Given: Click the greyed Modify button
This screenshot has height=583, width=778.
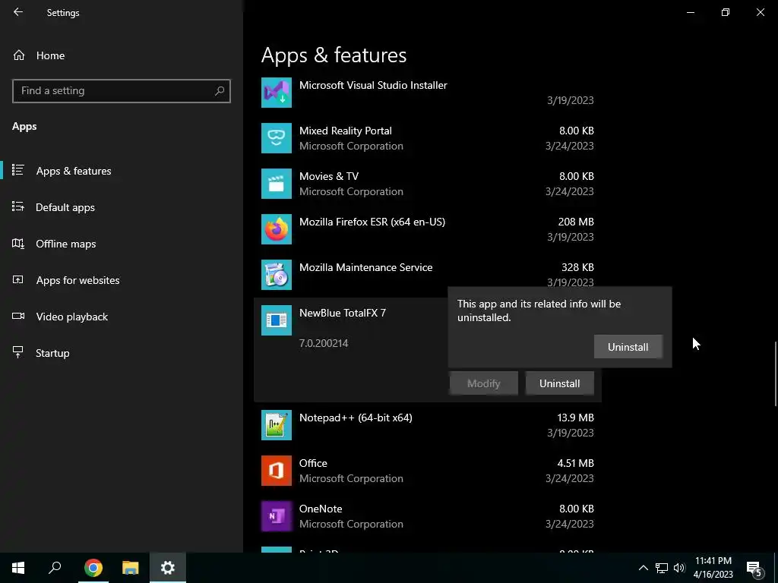Looking at the screenshot, I should tap(483, 383).
